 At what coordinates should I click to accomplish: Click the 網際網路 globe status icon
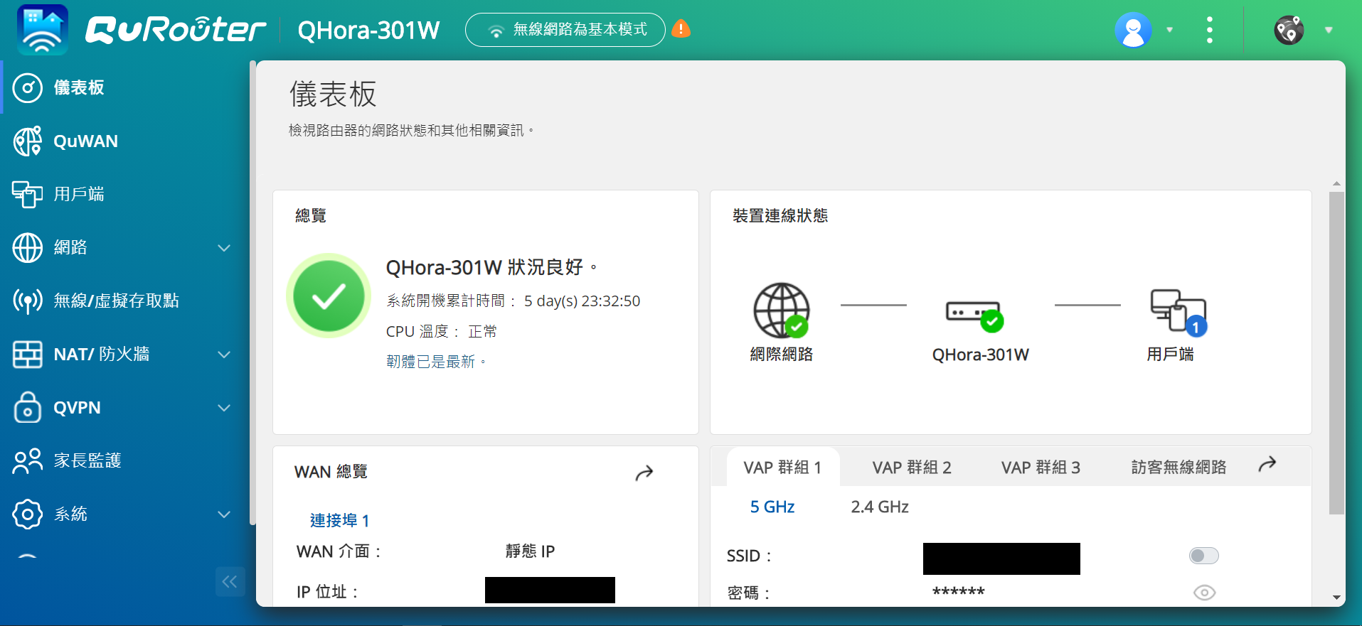point(782,311)
